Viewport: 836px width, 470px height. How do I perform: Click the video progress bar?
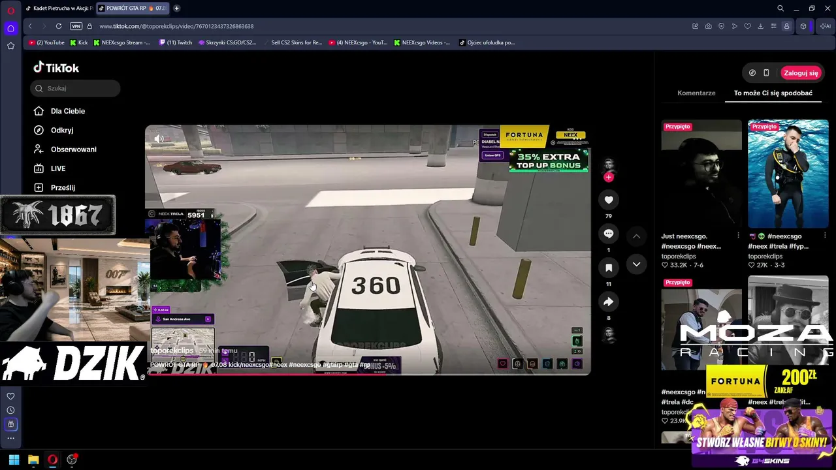(x=368, y=374)
